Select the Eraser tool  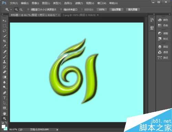[4, 72]
